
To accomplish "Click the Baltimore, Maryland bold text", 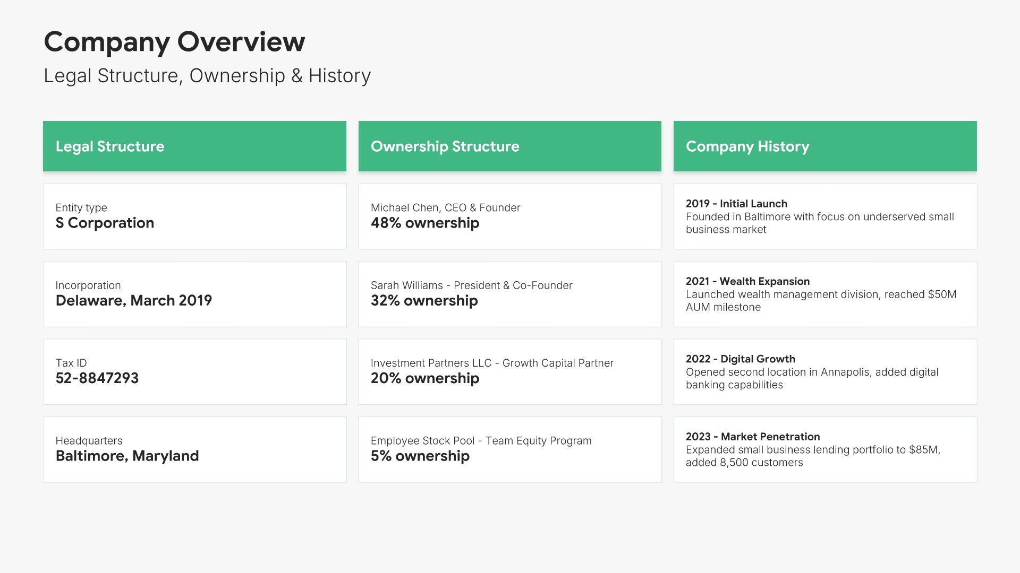I will pos(127,456).
